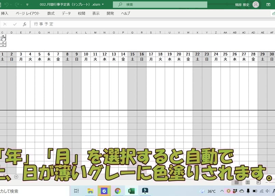Click the Task View taskbar icon
This screenshot has width=275, height=196.
tap(77, 191)
